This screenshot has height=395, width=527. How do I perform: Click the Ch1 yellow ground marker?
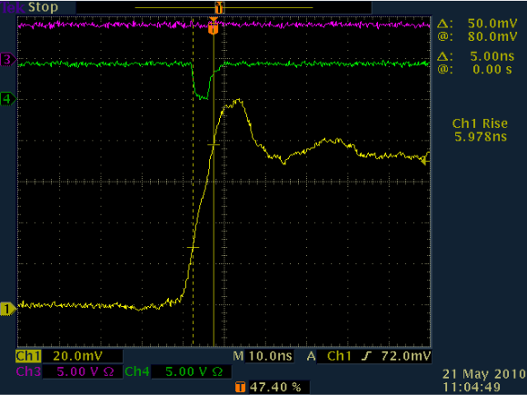click(8, 309)
